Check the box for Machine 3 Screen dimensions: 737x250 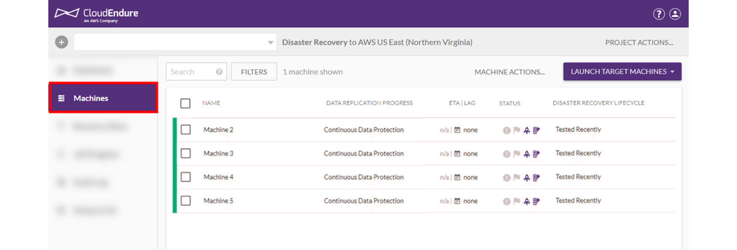point(186,153)
